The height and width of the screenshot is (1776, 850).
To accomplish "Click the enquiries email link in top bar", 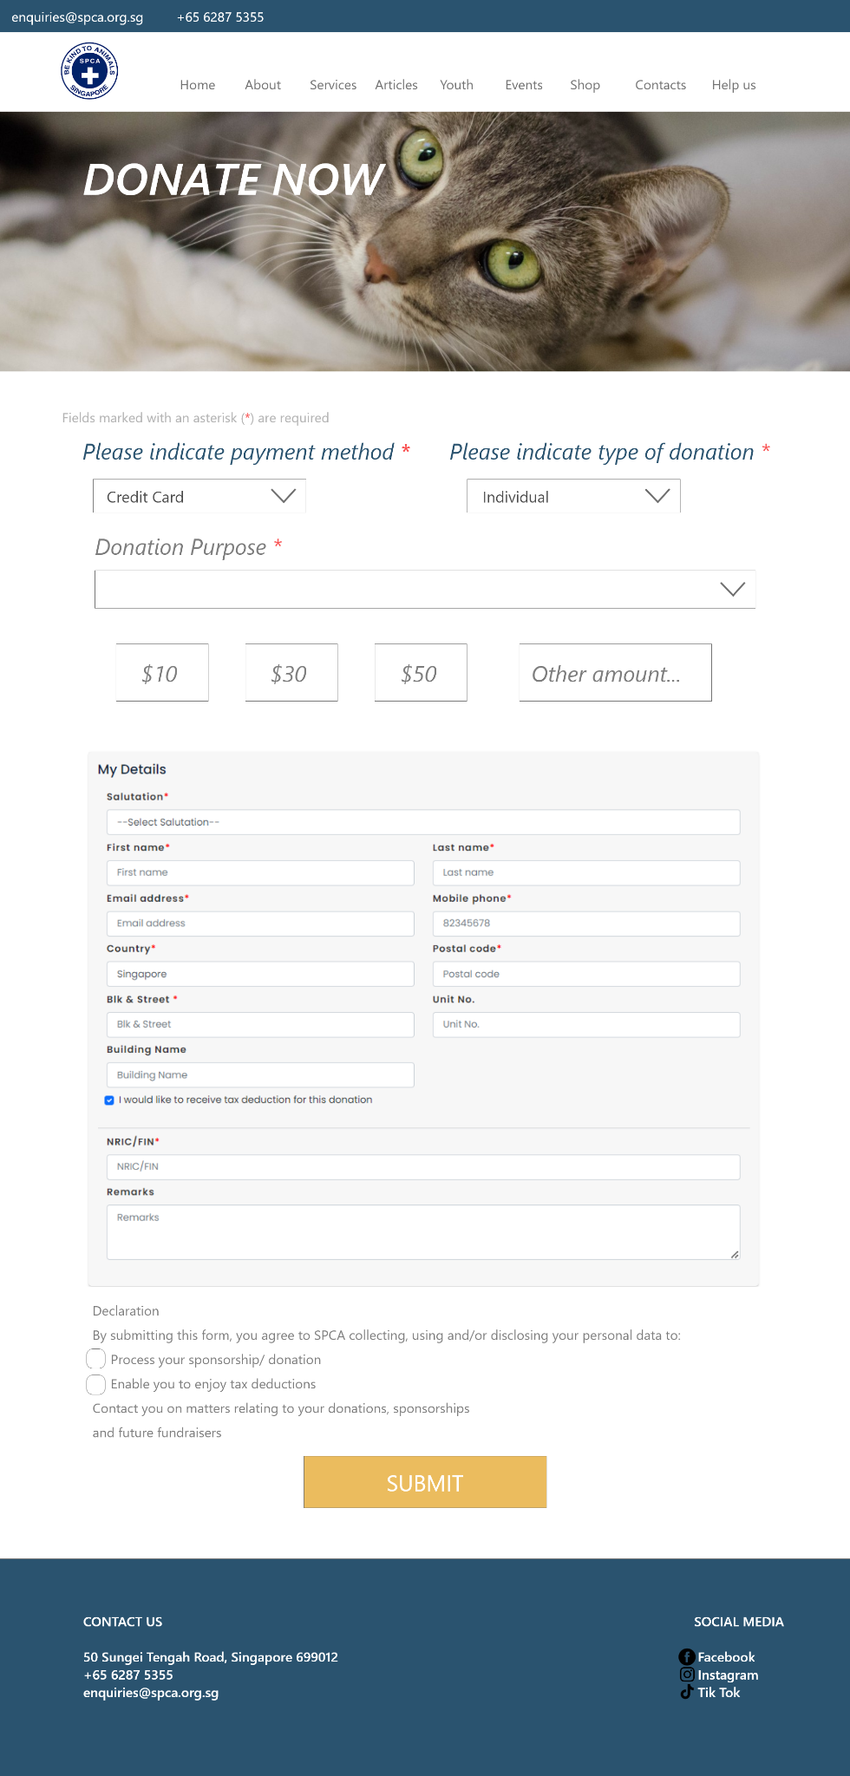I will 77,17.
